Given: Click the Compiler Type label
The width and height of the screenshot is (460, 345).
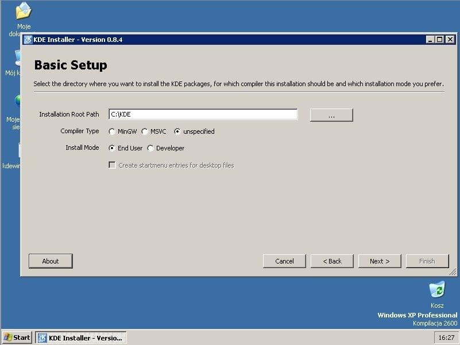Looking at the screenshot, I should pos(79,131).
